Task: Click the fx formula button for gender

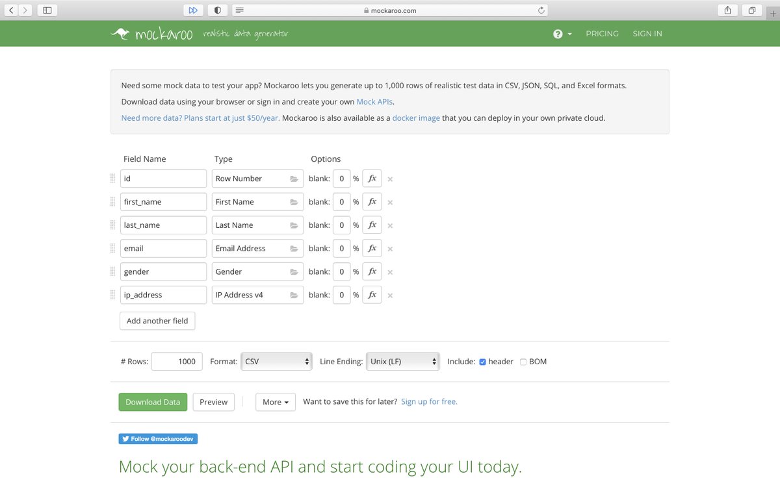Action: coord(372,271)
